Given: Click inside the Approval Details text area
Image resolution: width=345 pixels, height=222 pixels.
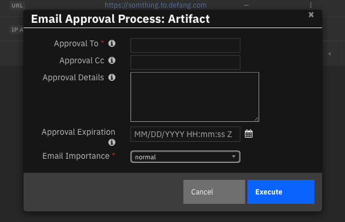Looking at the screenshot, I should [195, 97].
